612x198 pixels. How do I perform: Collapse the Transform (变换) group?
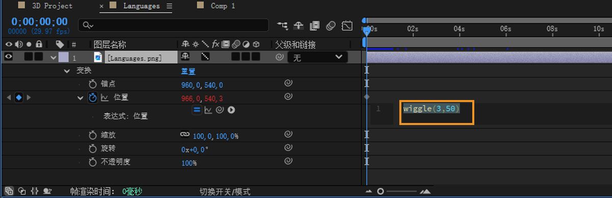(x=67, y=71)
